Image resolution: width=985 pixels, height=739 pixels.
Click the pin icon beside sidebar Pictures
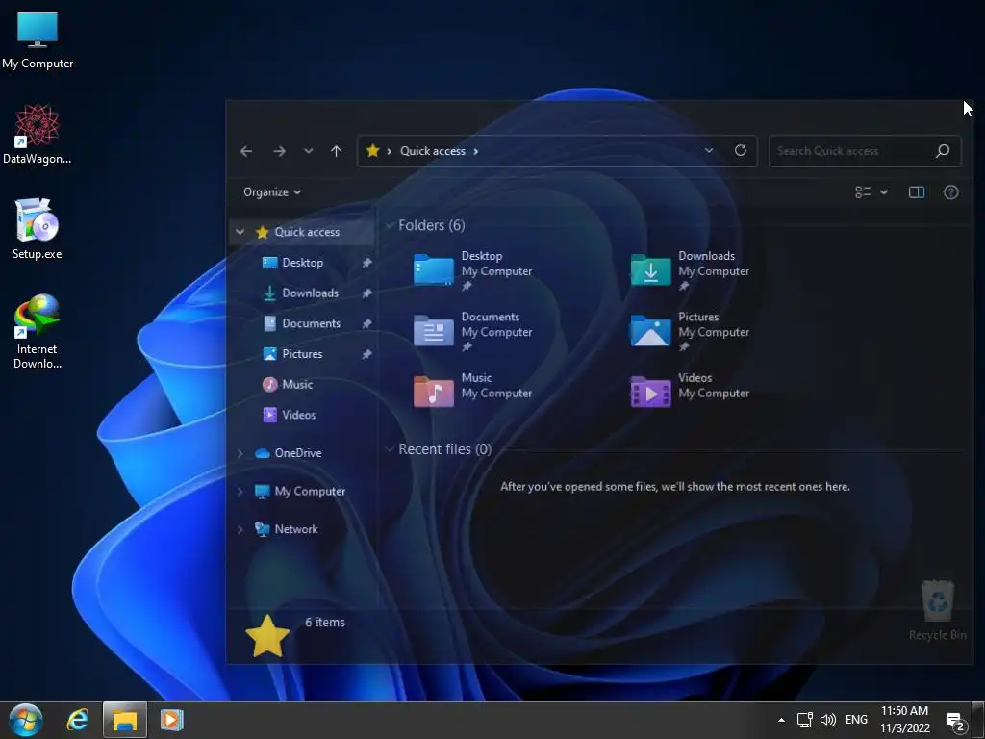pyautogui.click(x=366, y=354)
